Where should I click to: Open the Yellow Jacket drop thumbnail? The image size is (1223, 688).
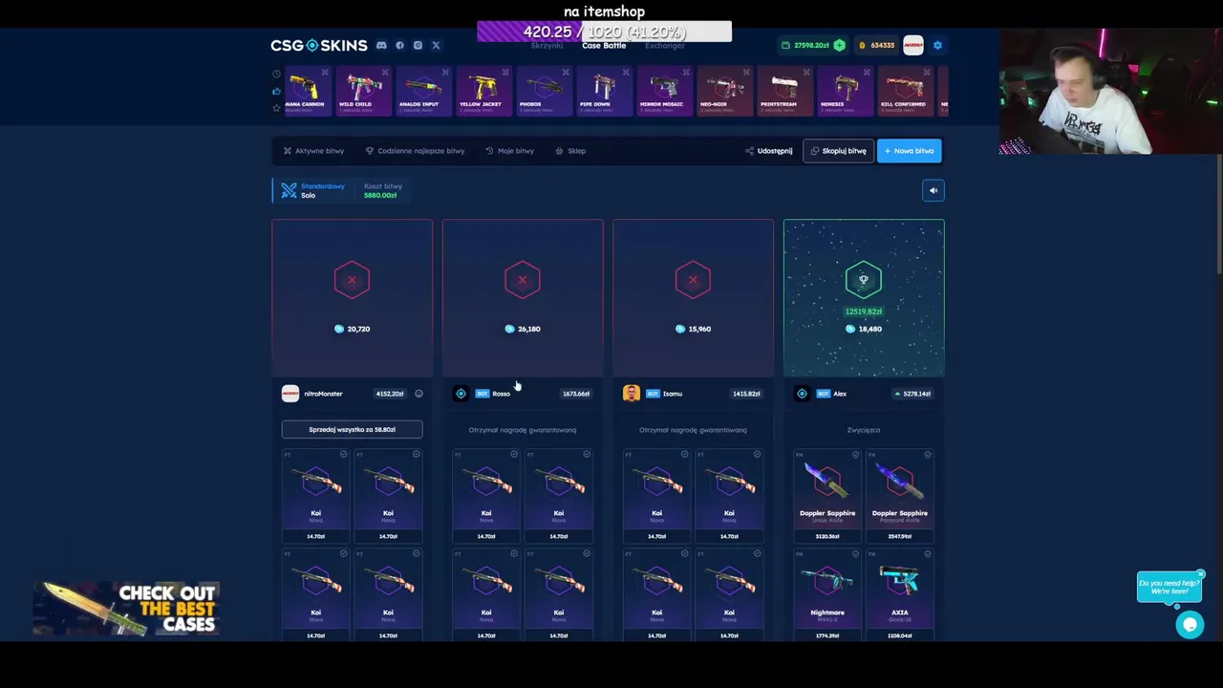point(483,92)
